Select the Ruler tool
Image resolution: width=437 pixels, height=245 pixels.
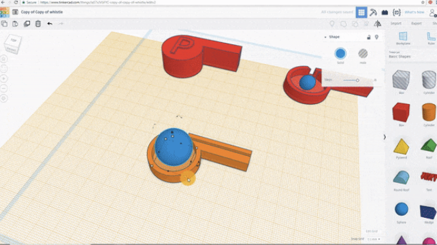pyautogui.click(x=431, y=38)
